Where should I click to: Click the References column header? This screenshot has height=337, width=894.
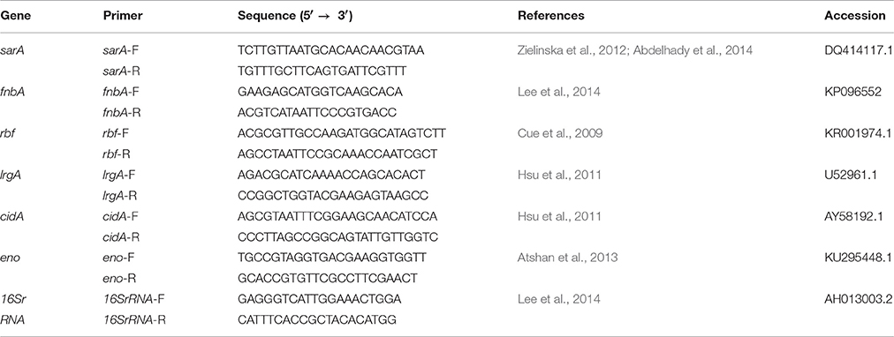550,16
